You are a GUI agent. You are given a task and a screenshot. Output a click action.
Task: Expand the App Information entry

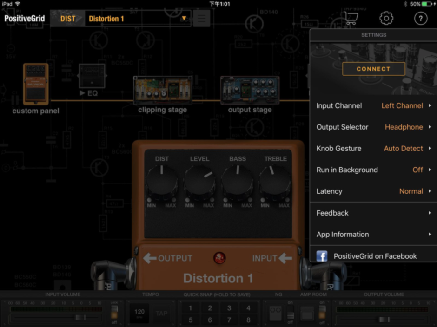coord(373,235)
